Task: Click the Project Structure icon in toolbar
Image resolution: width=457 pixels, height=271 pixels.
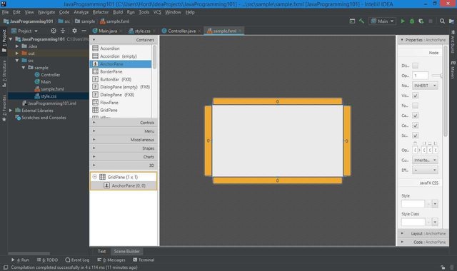Action: [x=451, y=21]
